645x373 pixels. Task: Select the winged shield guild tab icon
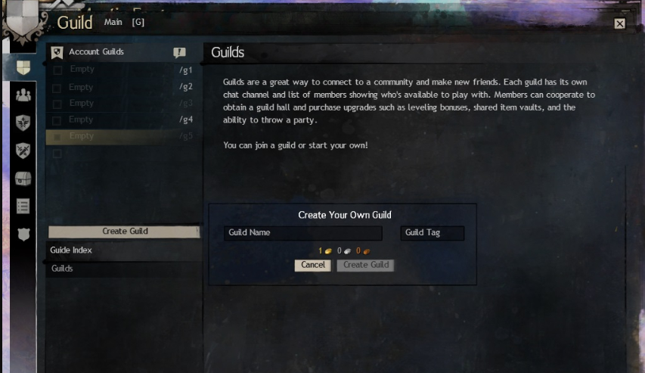coord(23,123)
